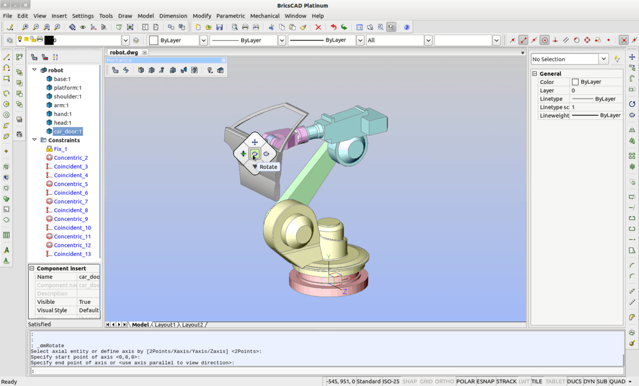Click the Quick Select lightning icon

(x=617, y=59)
